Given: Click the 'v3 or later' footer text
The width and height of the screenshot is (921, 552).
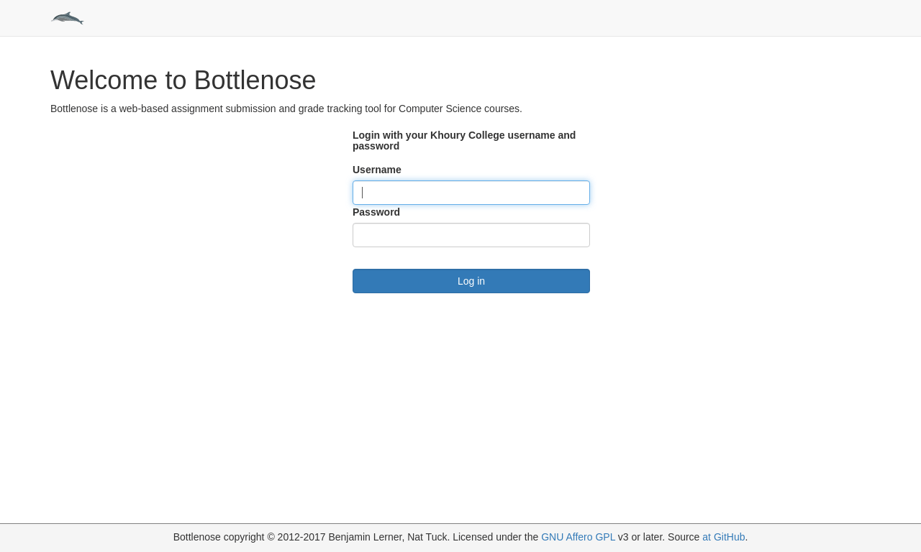Looking at the screenshot, I should tap(640, 537).
